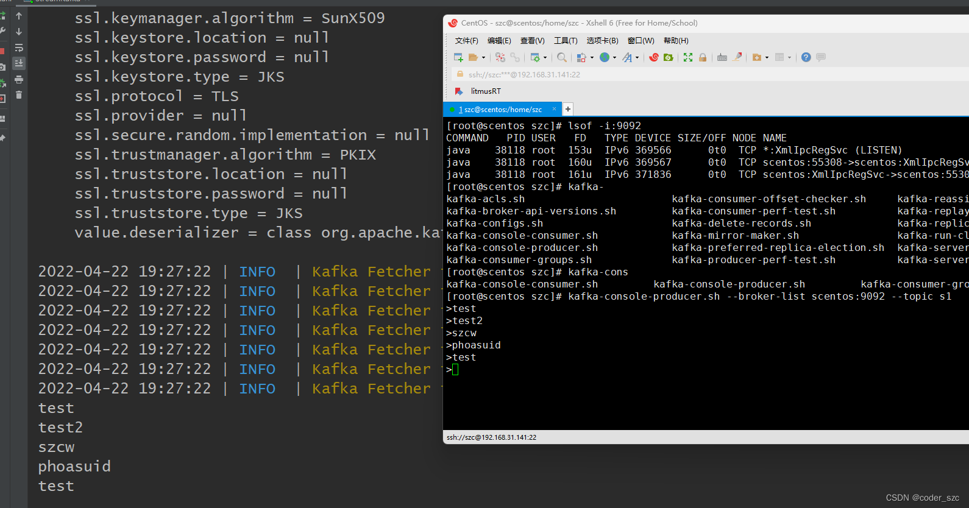
Task: Click the red, green and blue shapes icon
Action: (x=581, y=57)
